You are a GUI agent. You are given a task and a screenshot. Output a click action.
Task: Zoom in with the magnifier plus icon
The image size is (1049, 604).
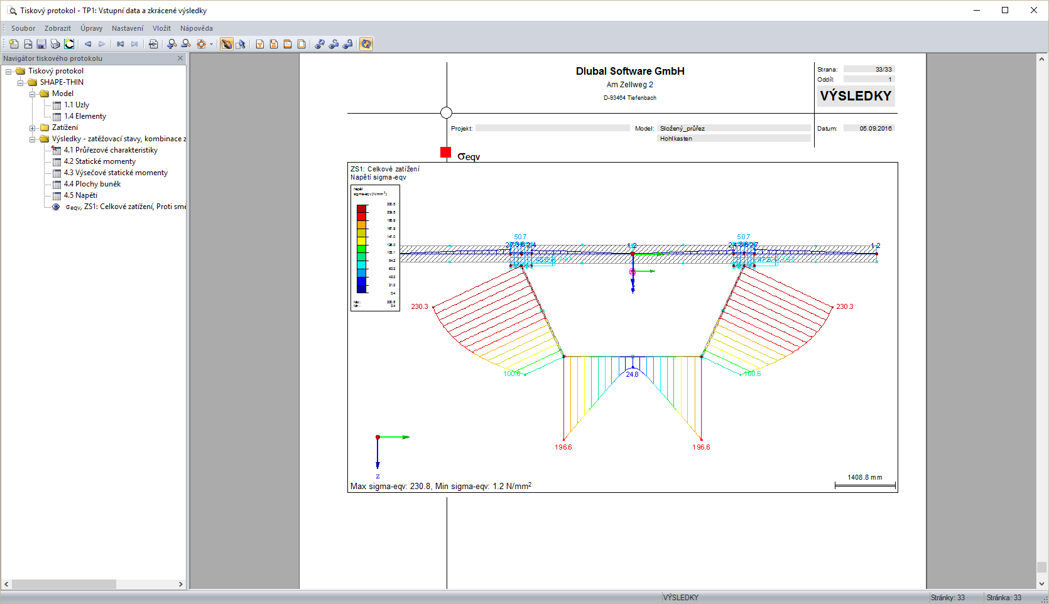[x=172, y=44]
